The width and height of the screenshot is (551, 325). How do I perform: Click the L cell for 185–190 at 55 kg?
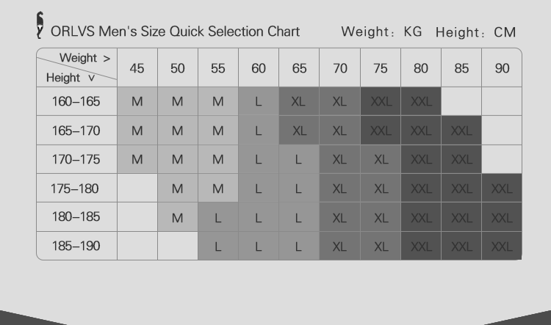click(218, 246)
